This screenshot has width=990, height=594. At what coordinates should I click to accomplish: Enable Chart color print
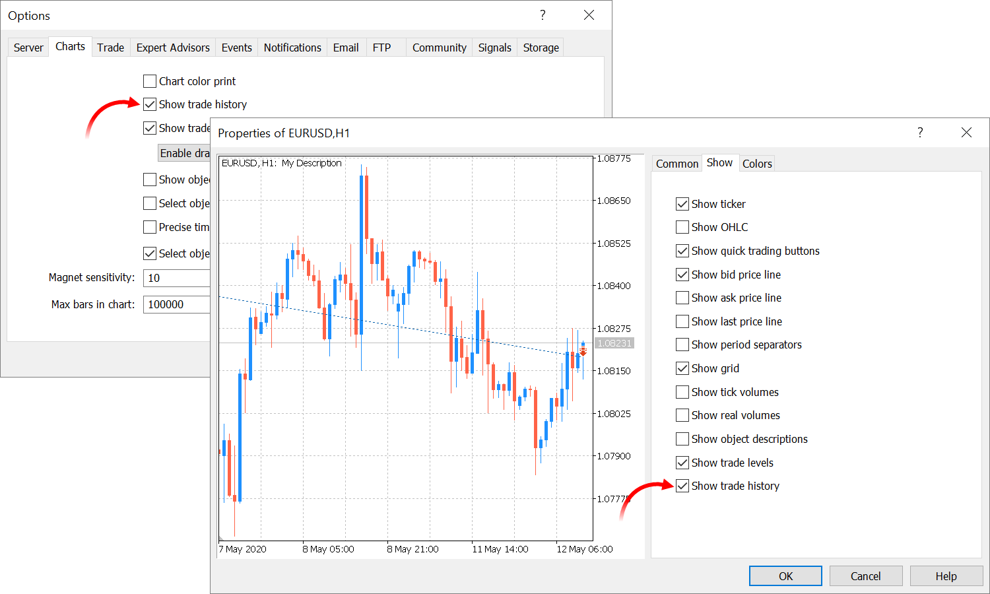[x=150, y=81]
